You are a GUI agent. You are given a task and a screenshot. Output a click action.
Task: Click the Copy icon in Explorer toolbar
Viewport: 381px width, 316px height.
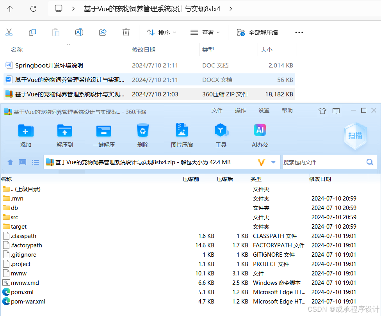pos(32,32)
